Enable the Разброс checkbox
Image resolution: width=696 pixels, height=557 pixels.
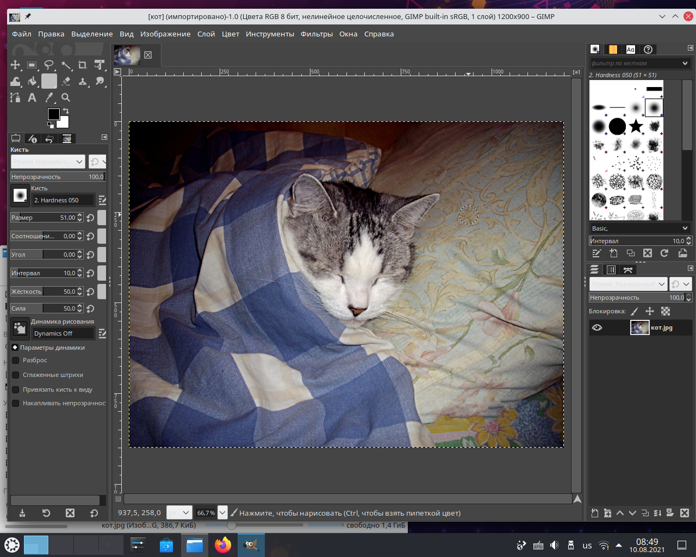tap(16, 360)
